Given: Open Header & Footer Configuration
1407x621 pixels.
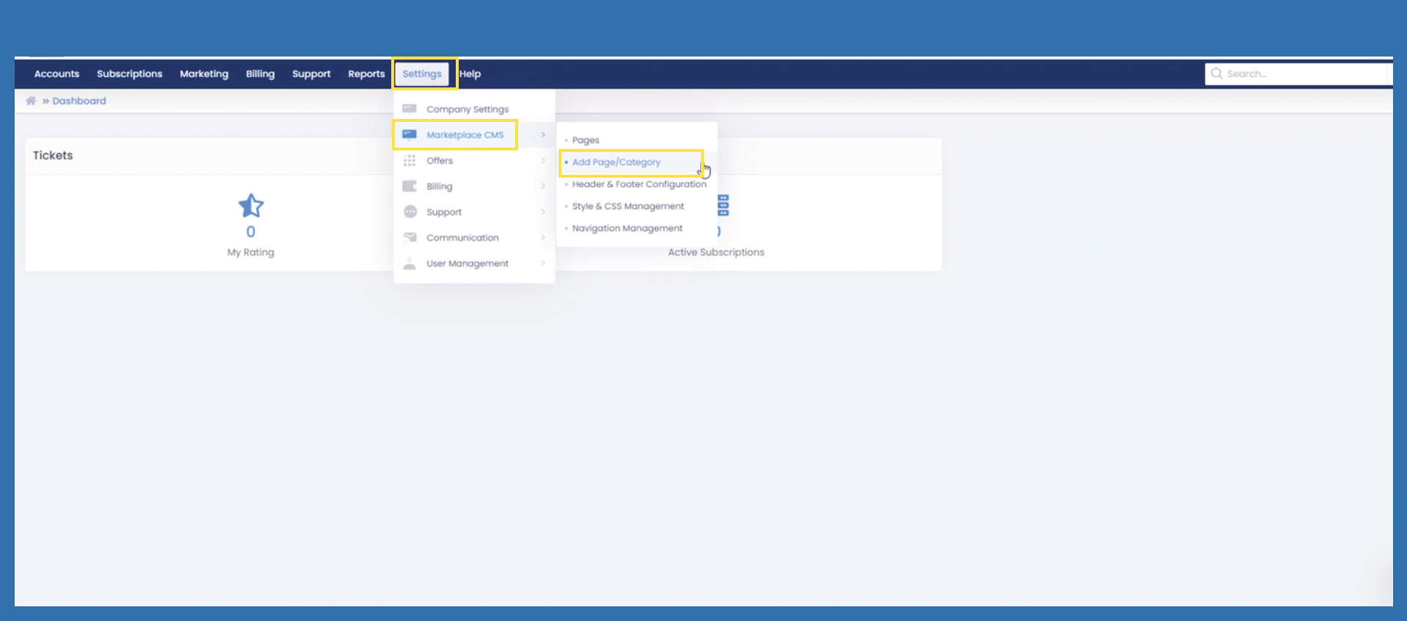Looking at the screenshot, I should (639, 184).
